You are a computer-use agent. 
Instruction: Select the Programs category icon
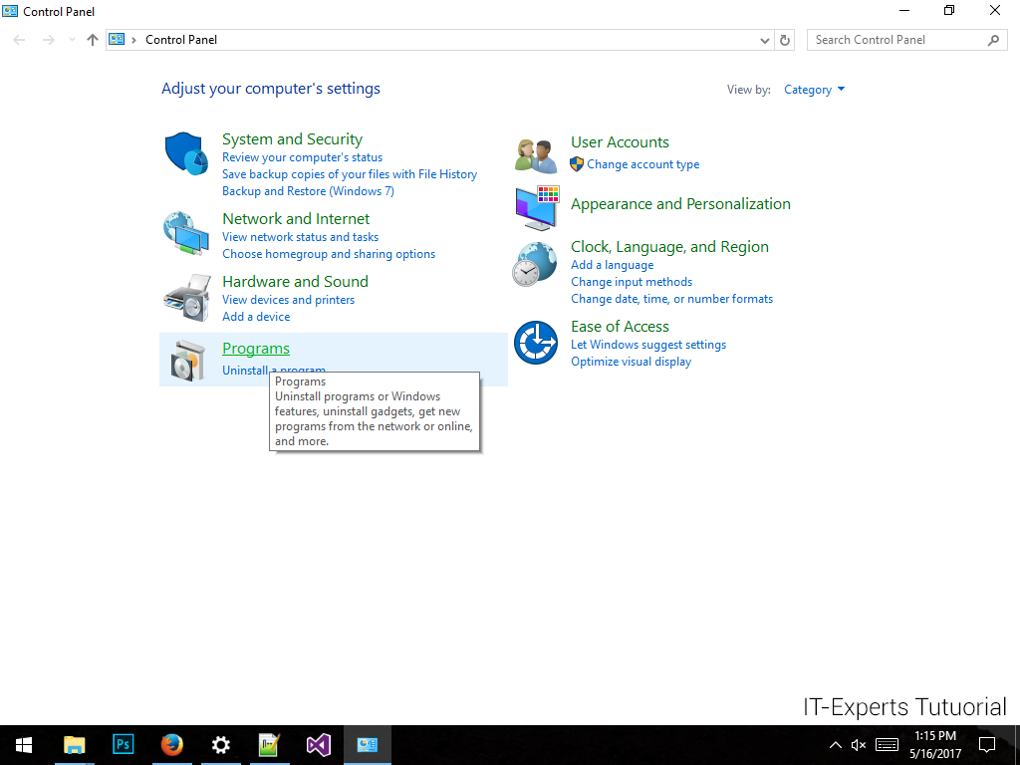point(185,360)
